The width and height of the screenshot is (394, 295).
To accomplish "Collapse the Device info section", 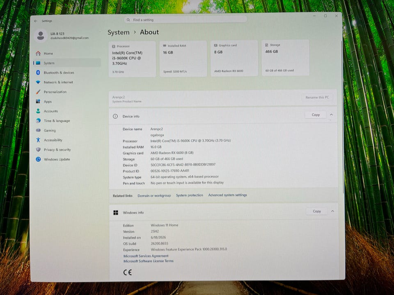I will pos(332,115).
